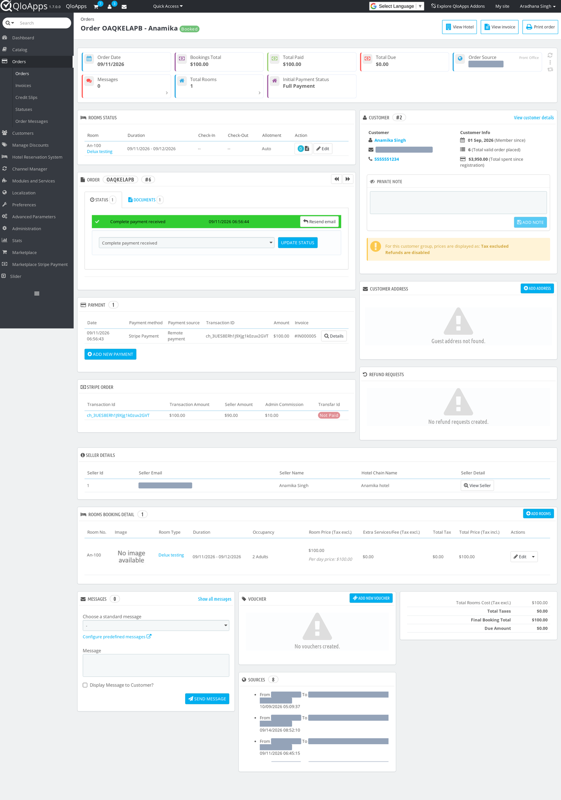This screenshot has width=561, height=800.
Task: Click the View Hotel button
Action: pos(459,27)
